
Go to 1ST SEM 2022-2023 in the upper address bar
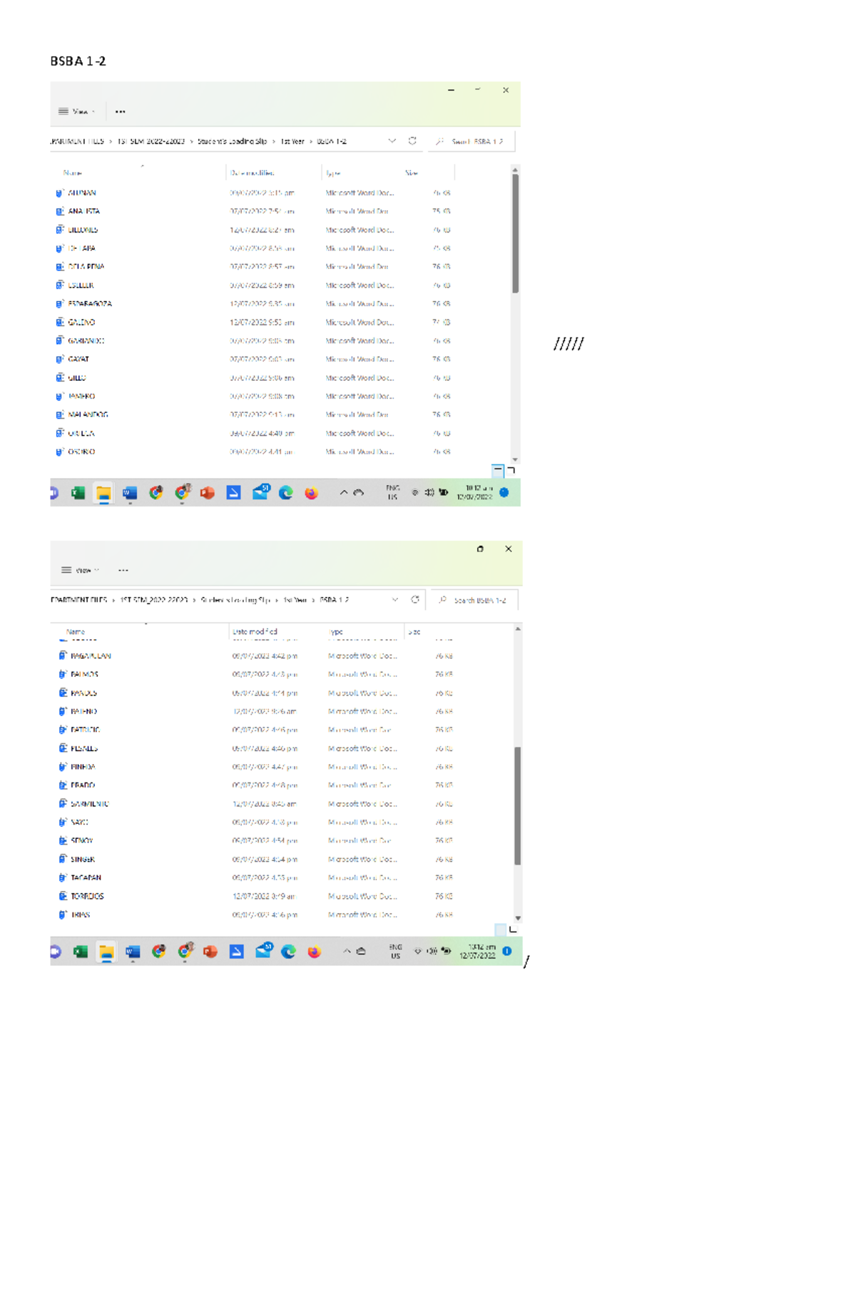[151, 141]
